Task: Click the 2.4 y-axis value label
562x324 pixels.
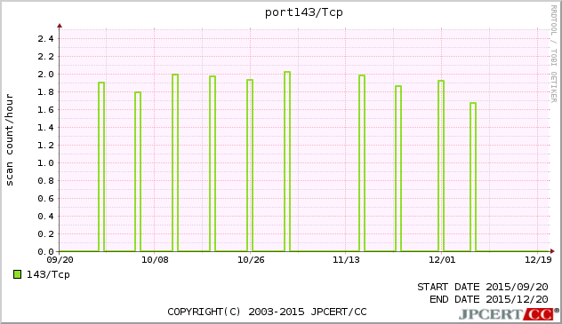Action: tap(45, 39)
